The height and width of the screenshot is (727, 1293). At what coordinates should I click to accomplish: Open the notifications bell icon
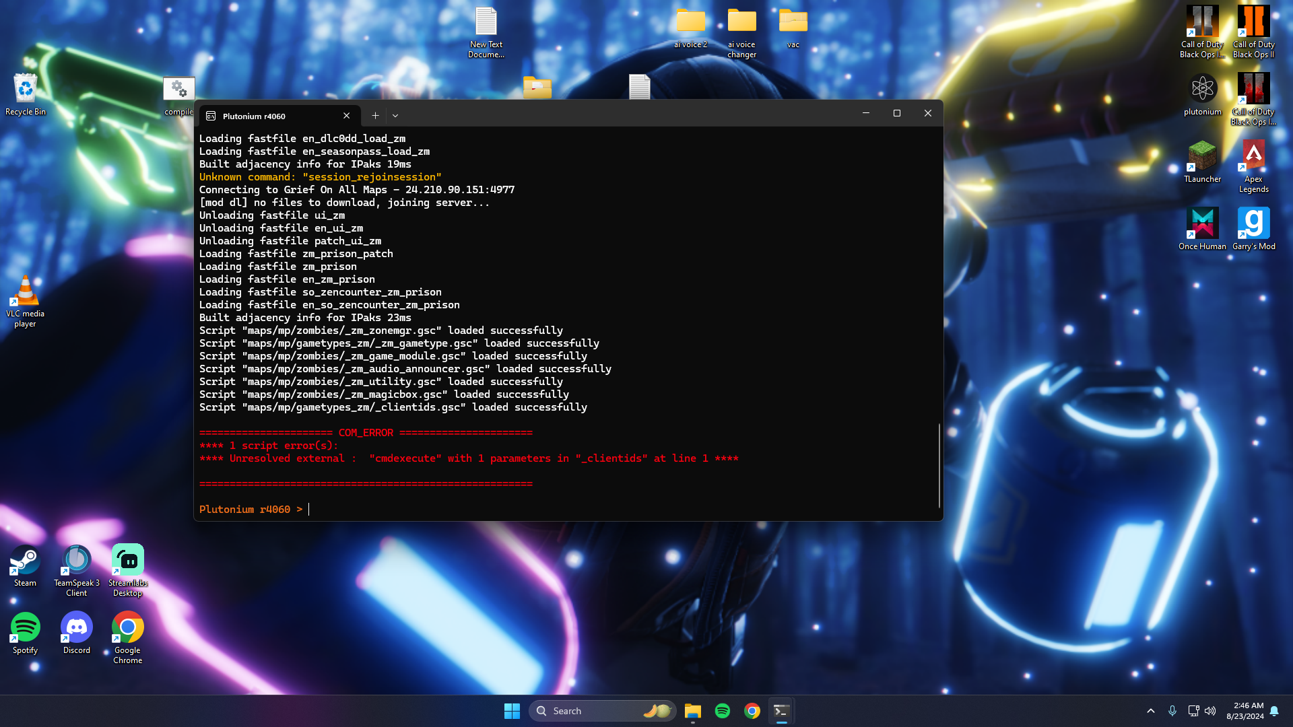click(1274, 711)
